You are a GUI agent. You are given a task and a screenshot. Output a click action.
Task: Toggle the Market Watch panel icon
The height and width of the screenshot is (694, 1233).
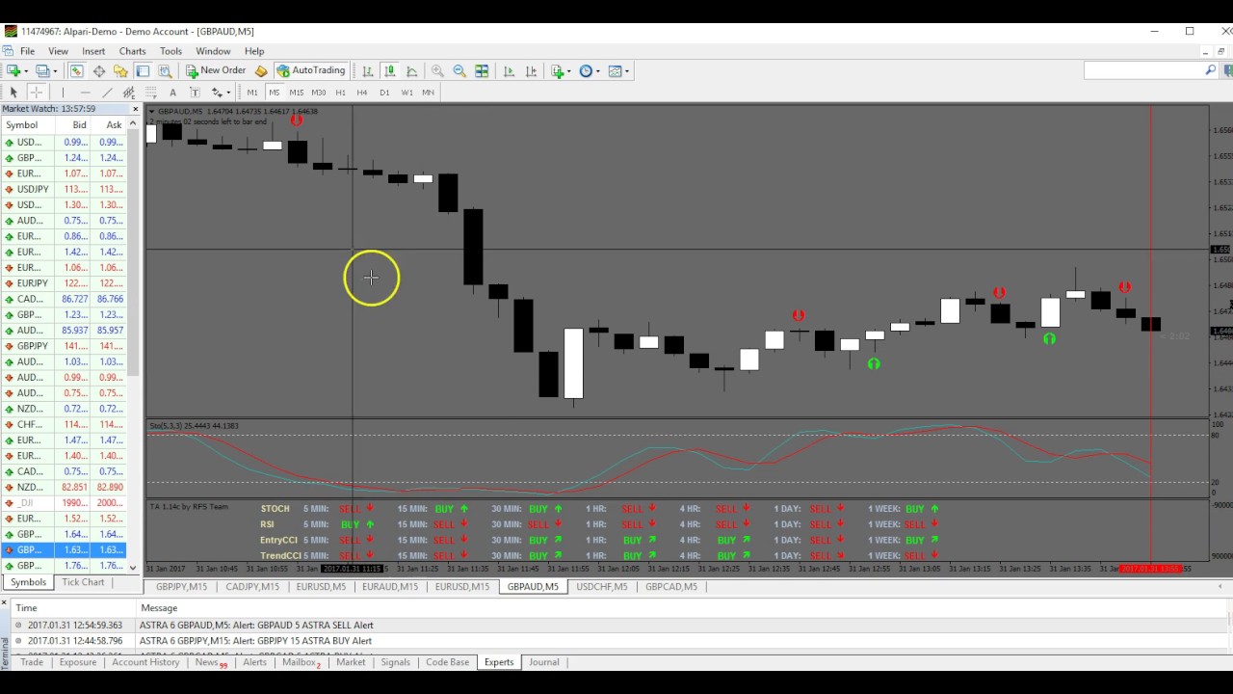pyautogui.click(x=76, y=70)
